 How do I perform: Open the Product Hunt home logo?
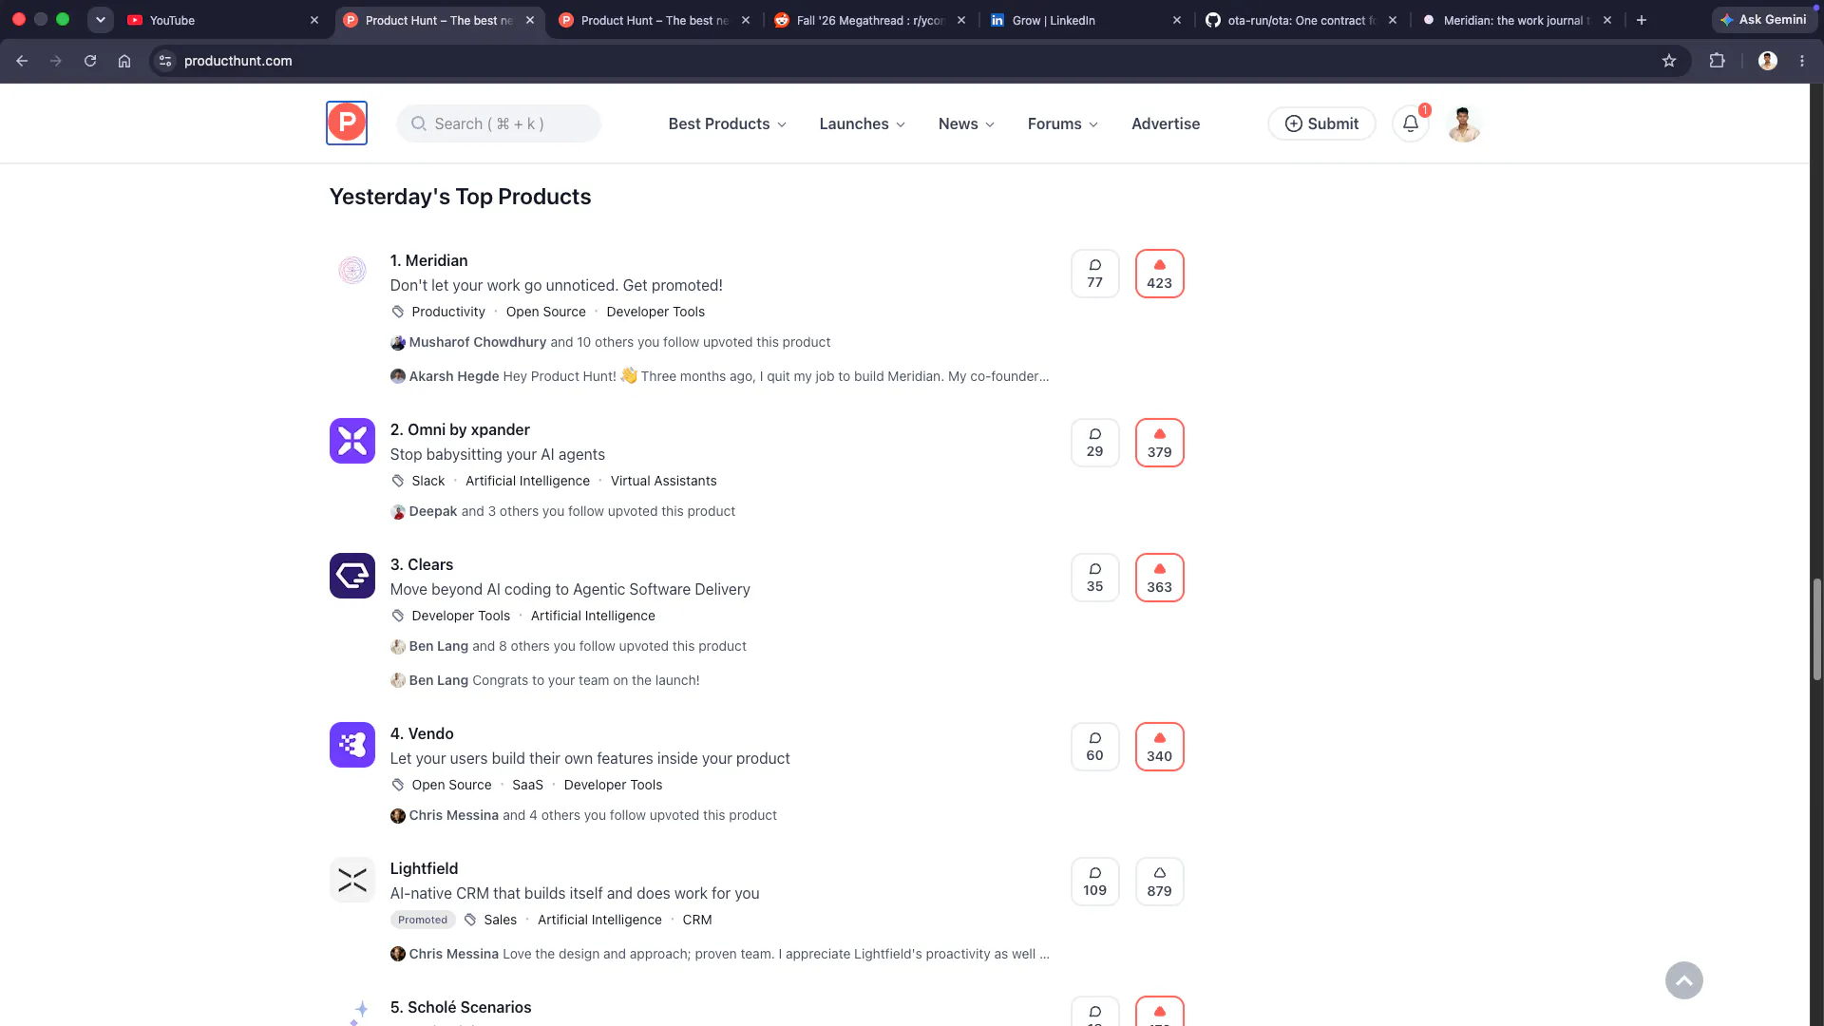click(x=347, y=123)
